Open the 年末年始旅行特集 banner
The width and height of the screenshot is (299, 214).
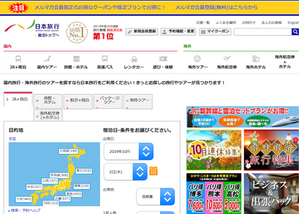tap(272, 150)
